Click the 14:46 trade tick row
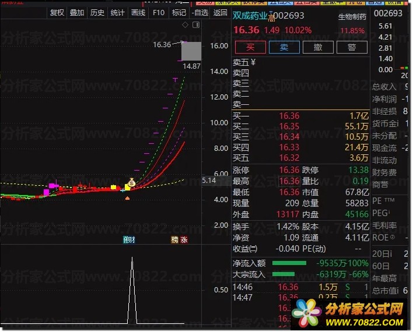The image size is (413, 332). tap(300, 287)
